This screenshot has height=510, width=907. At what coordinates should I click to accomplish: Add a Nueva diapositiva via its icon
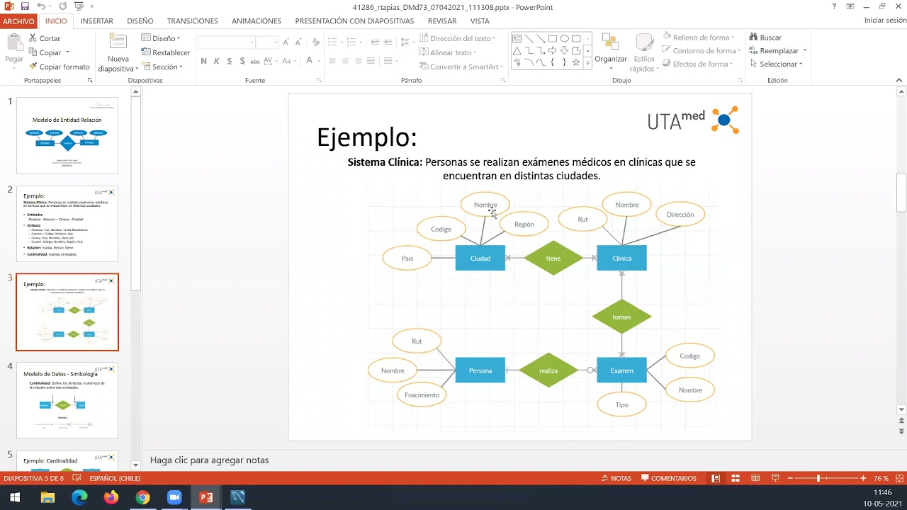[x=118, y=42]
